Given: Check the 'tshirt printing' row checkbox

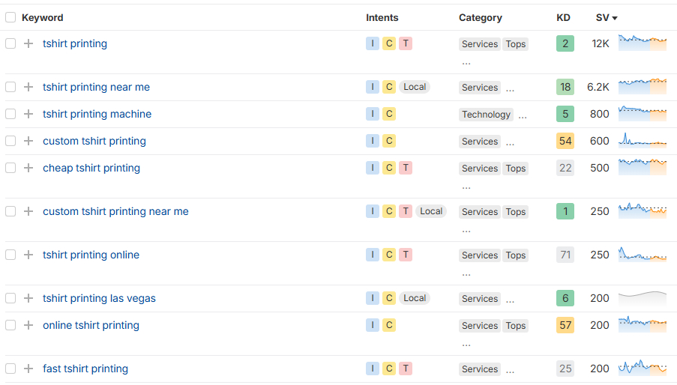Looking at the screenshot, I should pos(10,43).
